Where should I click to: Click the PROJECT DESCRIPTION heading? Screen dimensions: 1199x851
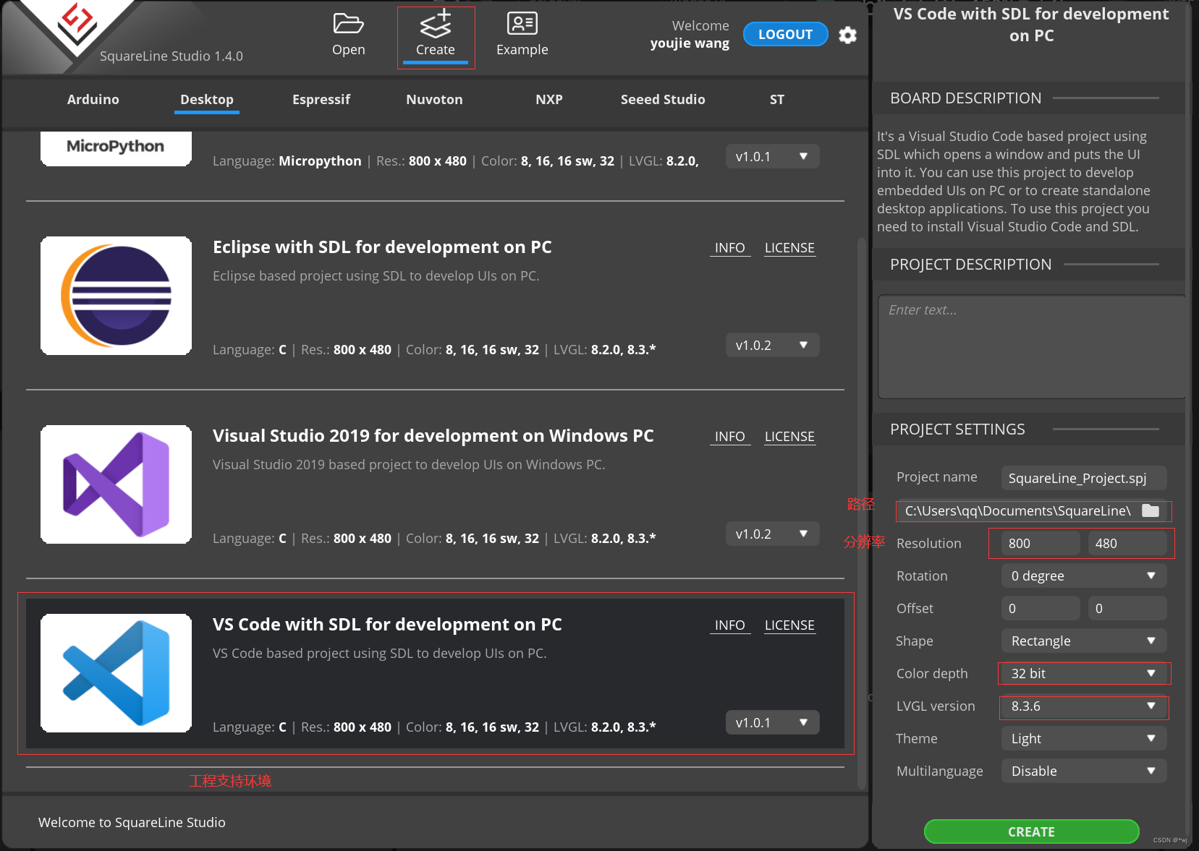(x=971, y=265)
